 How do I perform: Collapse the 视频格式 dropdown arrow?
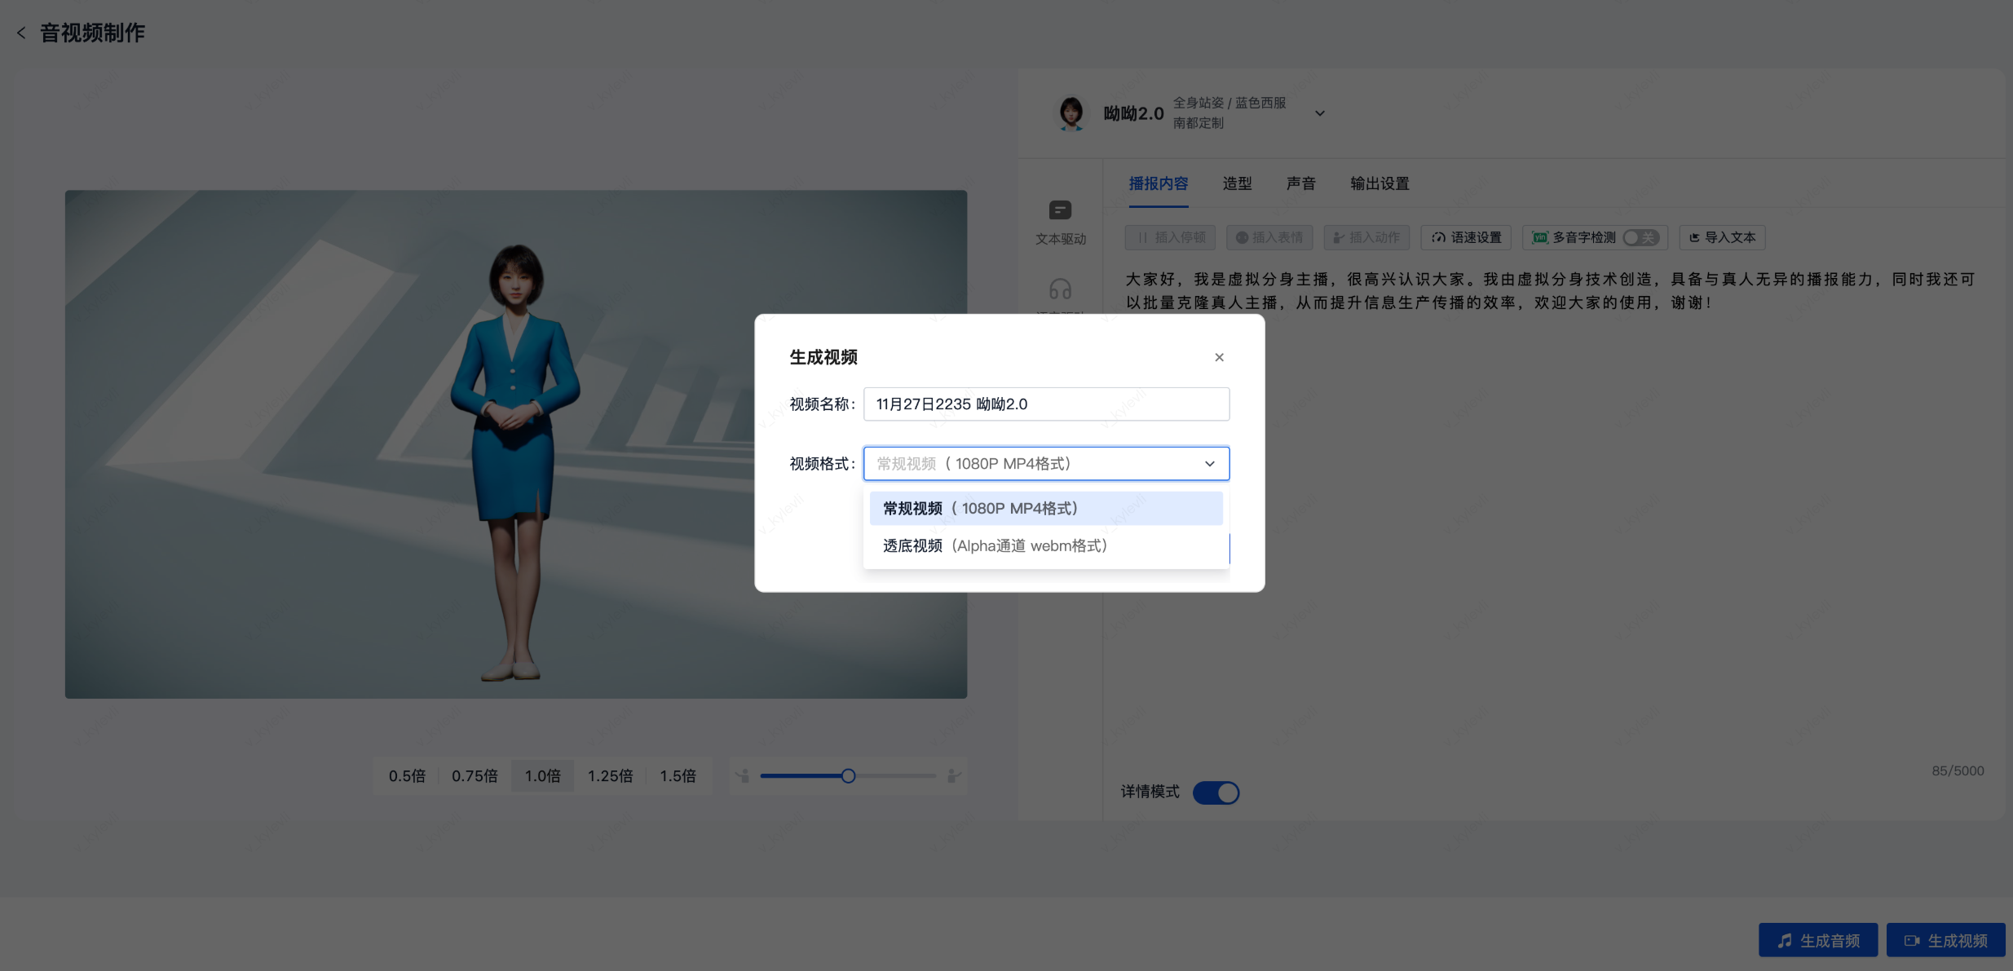1210,464
